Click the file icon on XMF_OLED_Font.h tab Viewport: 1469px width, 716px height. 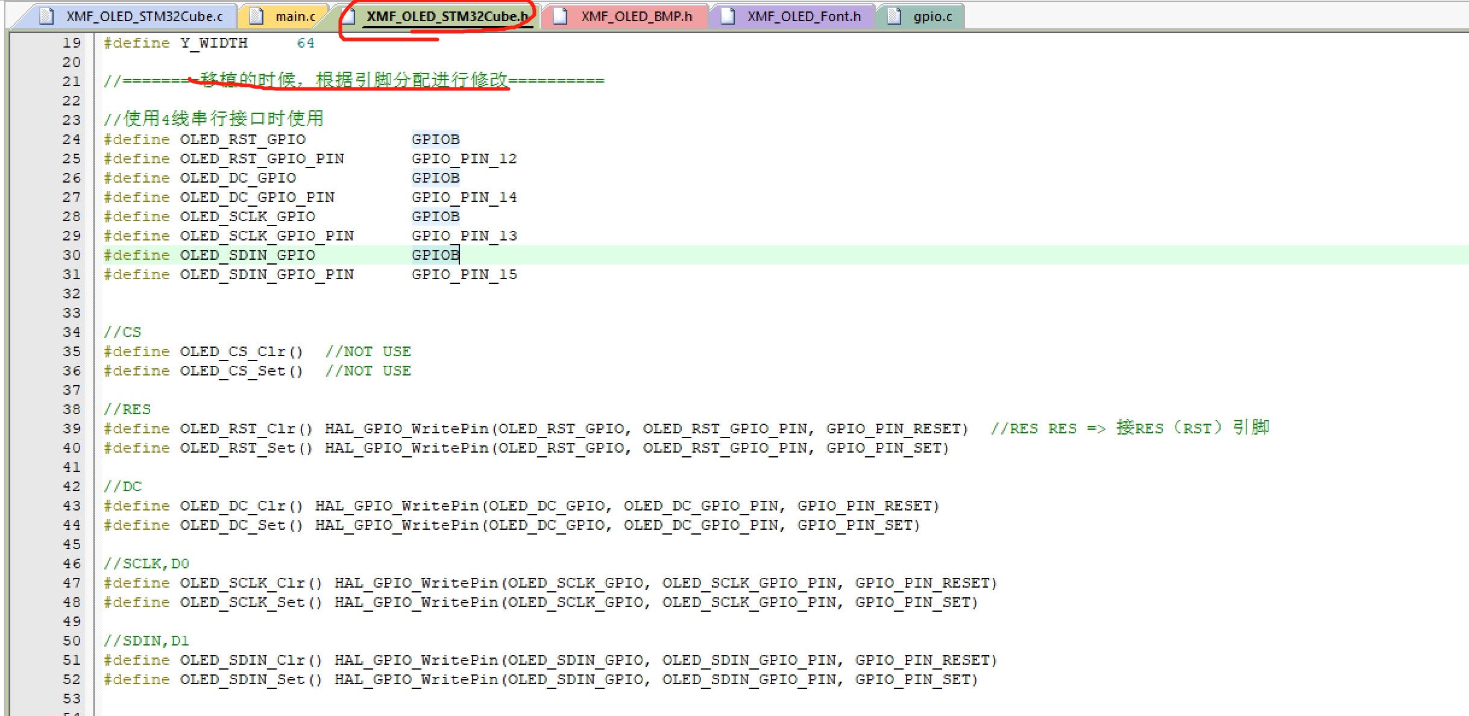point(729,16)
